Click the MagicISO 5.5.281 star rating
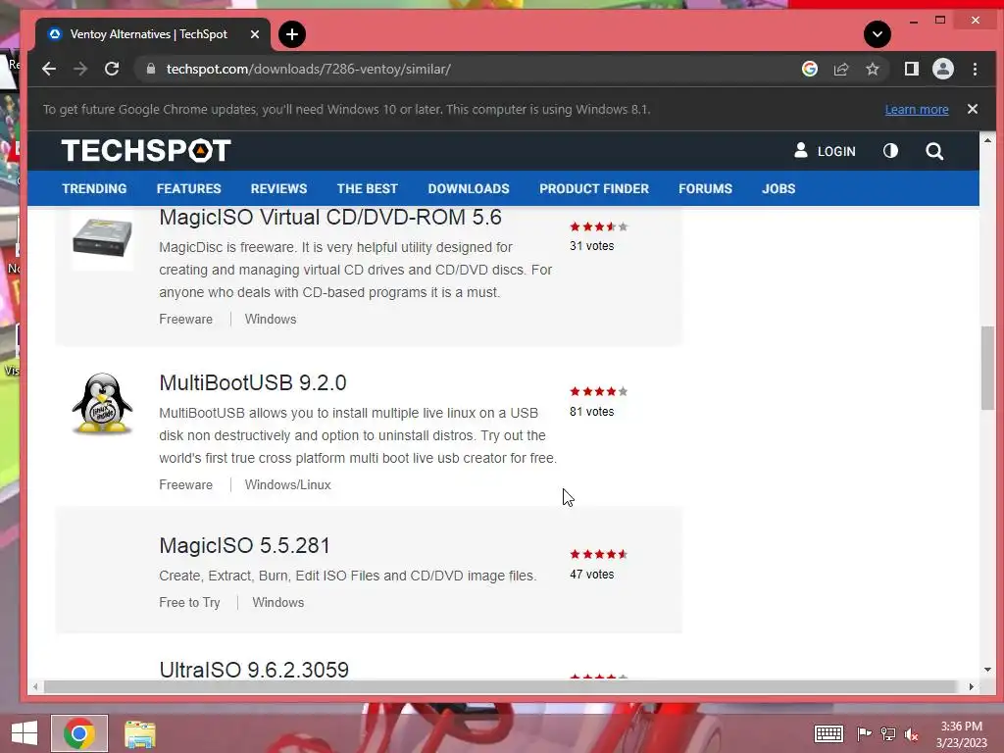Screen dimensions: 1004x753 (599, 555)
